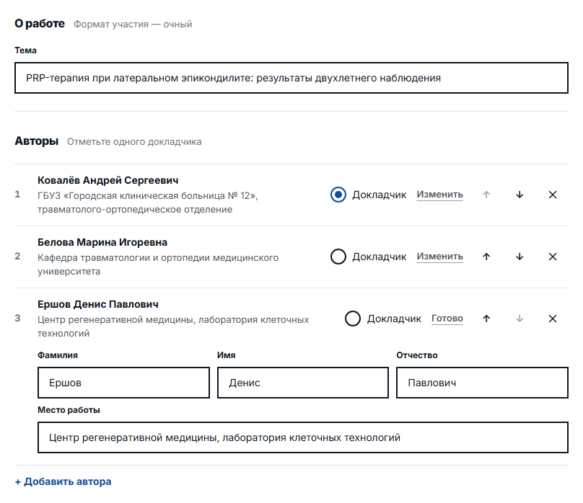The width and height of the screenshot is (583, 503).
Task: Click the heading Ершов Денис Павлович
Action: pyautogui.click(x=98, y=304)
